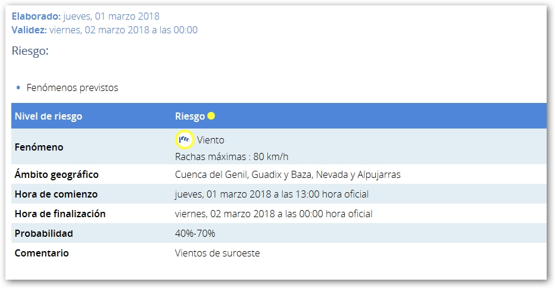Click the wind flag icon beside Viento
Viewport: 555px width, 288px height.
[x=185, y=140]
